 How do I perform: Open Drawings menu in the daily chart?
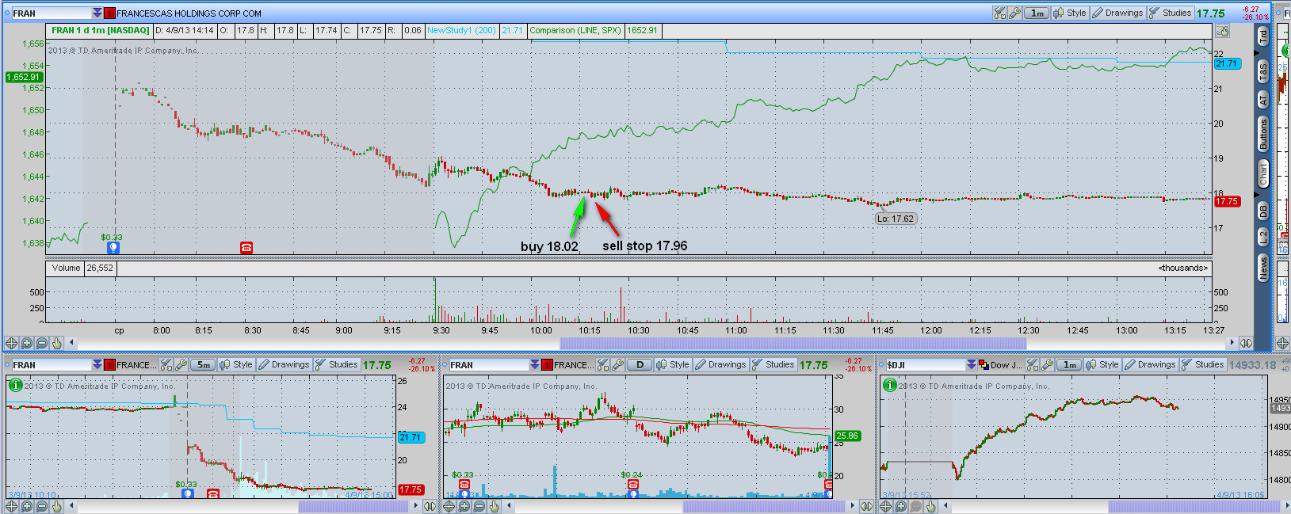click(x=720, y=364)
